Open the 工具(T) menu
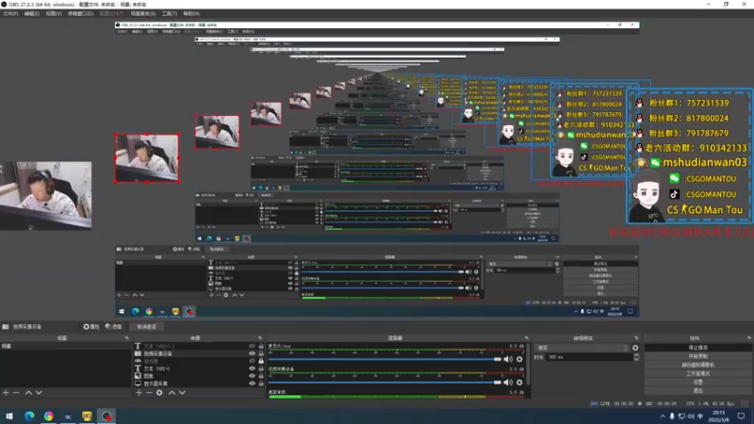 tap(170, 13)
